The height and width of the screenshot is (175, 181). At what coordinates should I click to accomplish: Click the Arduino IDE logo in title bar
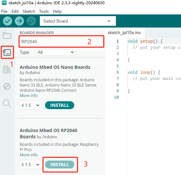pos(4,3)
